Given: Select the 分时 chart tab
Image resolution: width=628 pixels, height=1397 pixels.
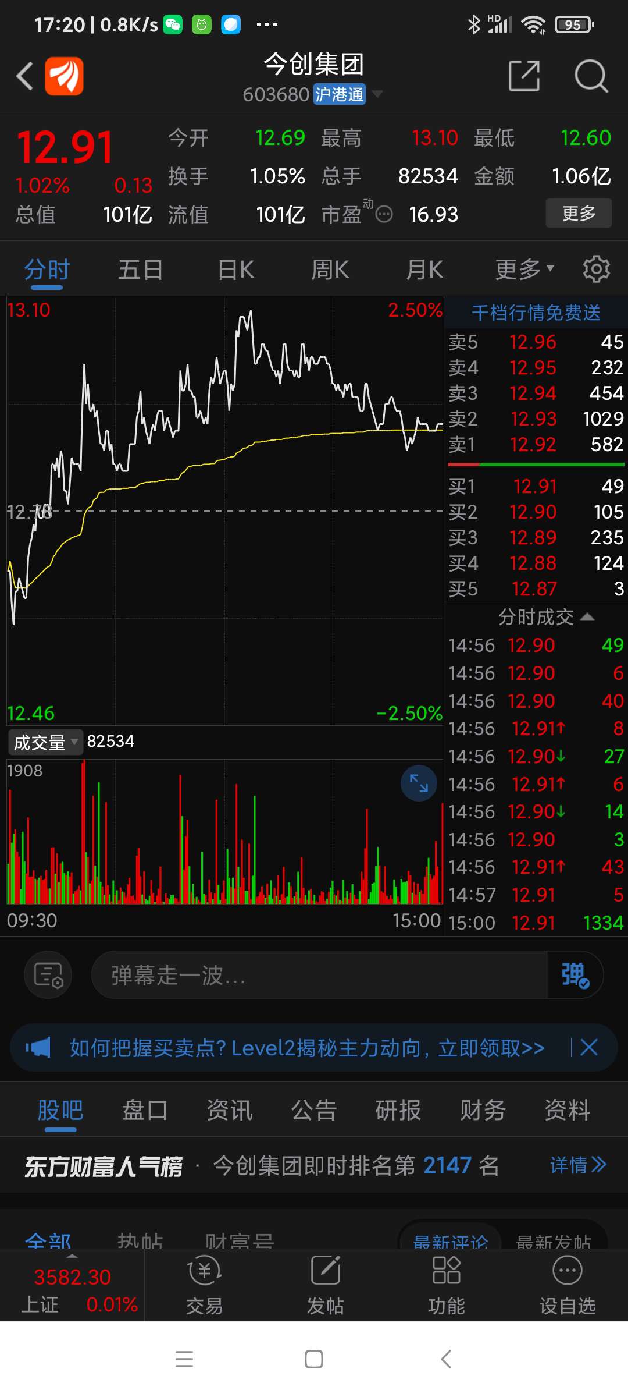Looking at the screenshot, I should pos(47,270).
